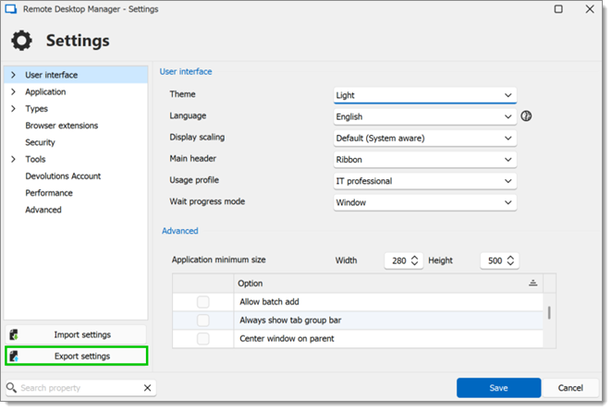Click the Import settings icon

(14, 334)
